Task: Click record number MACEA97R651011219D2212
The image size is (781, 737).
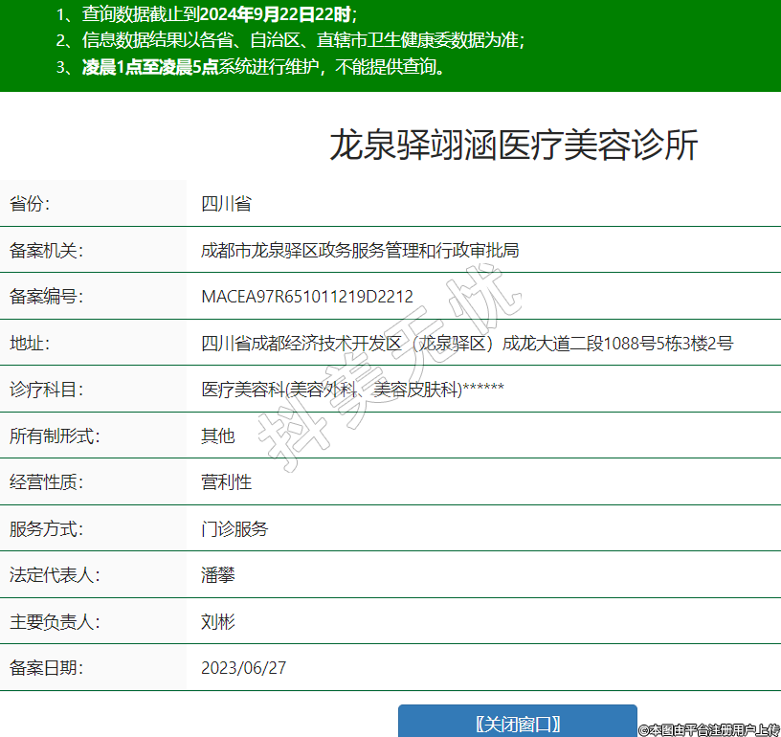Action: click(307, 297)
